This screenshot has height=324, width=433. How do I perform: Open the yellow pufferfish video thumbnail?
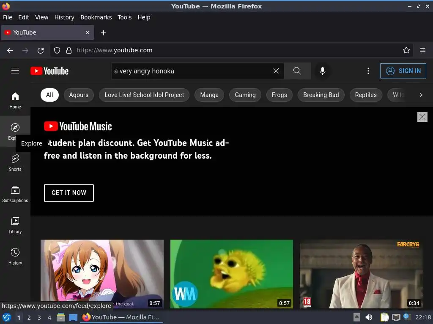(231, 274)
